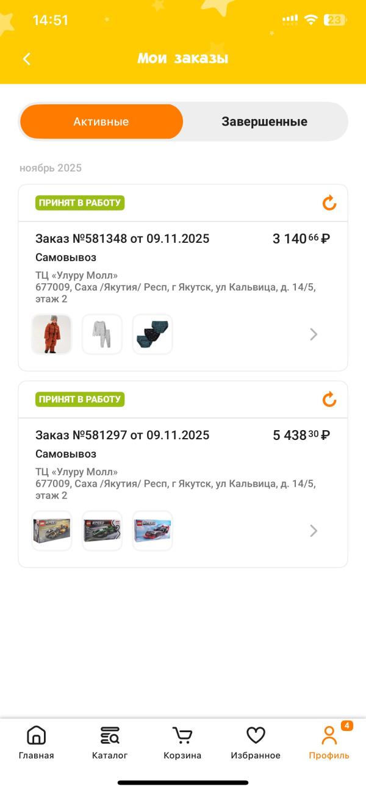Tap the back arrow in header
Screen dimensions: 366x792
pyautogui.click(x=27, y=59)
